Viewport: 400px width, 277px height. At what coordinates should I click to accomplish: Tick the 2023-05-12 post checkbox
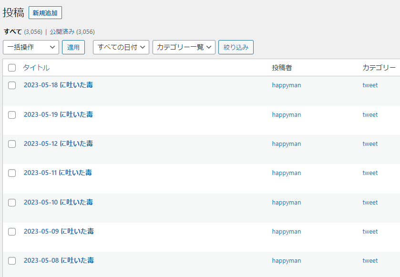click(12, 144)
